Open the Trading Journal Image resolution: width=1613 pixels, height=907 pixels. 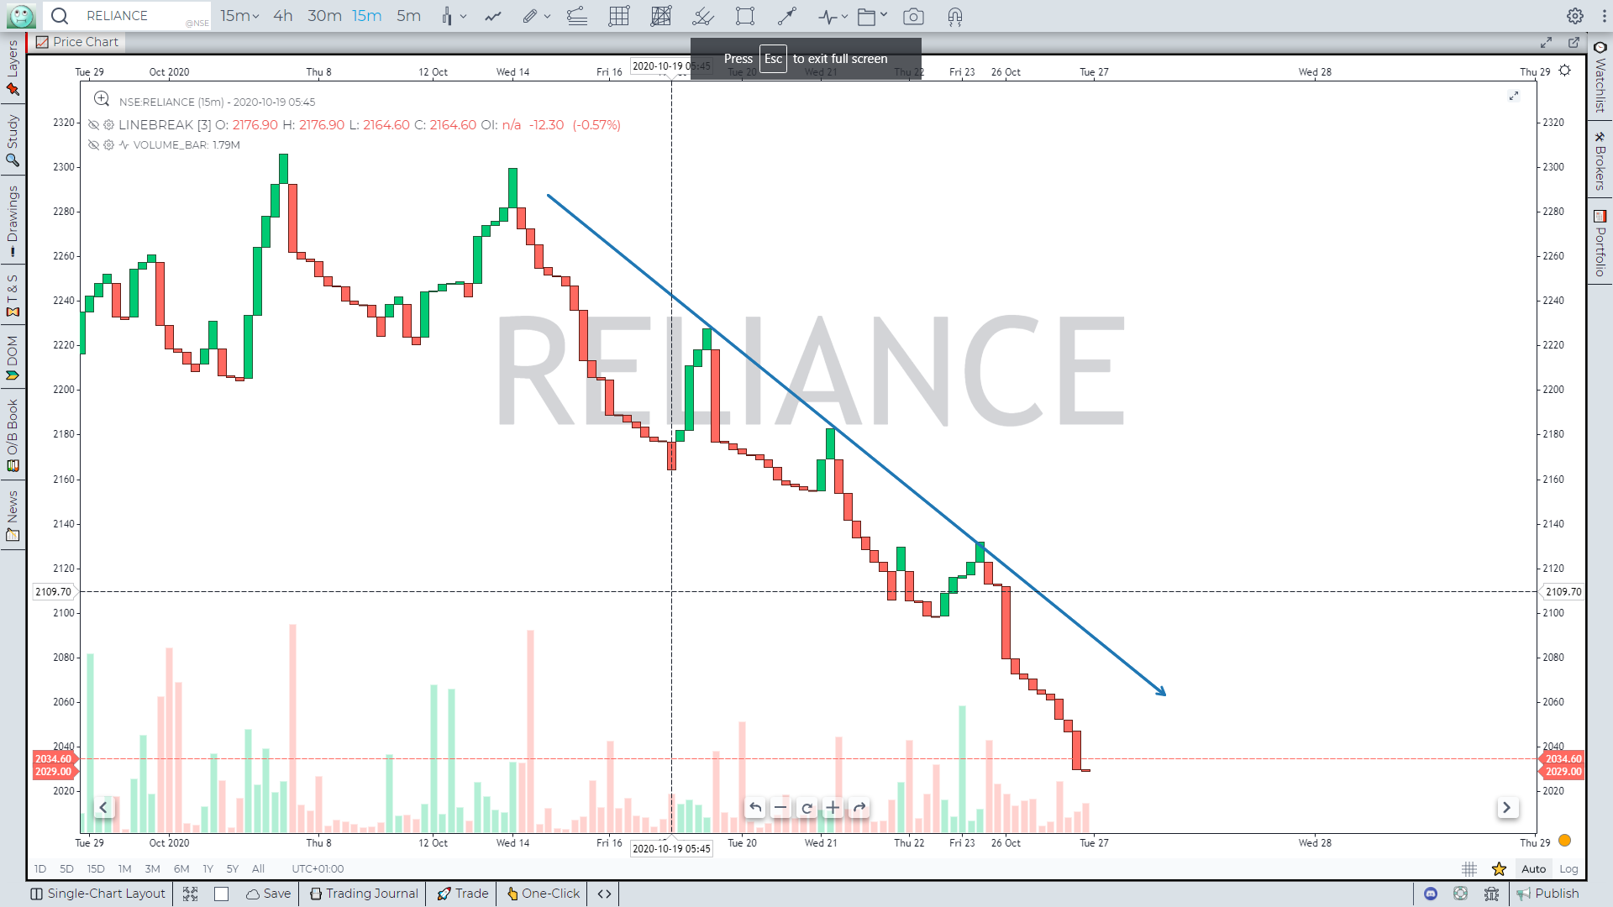click(x=364, y=894)
